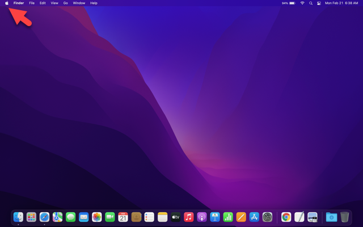The image size is (363, 227).
Task: Open App Store from the Dock
Action: tap(254, 217)
